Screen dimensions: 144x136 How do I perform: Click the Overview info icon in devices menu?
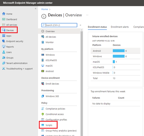click(x=42, y=31)
